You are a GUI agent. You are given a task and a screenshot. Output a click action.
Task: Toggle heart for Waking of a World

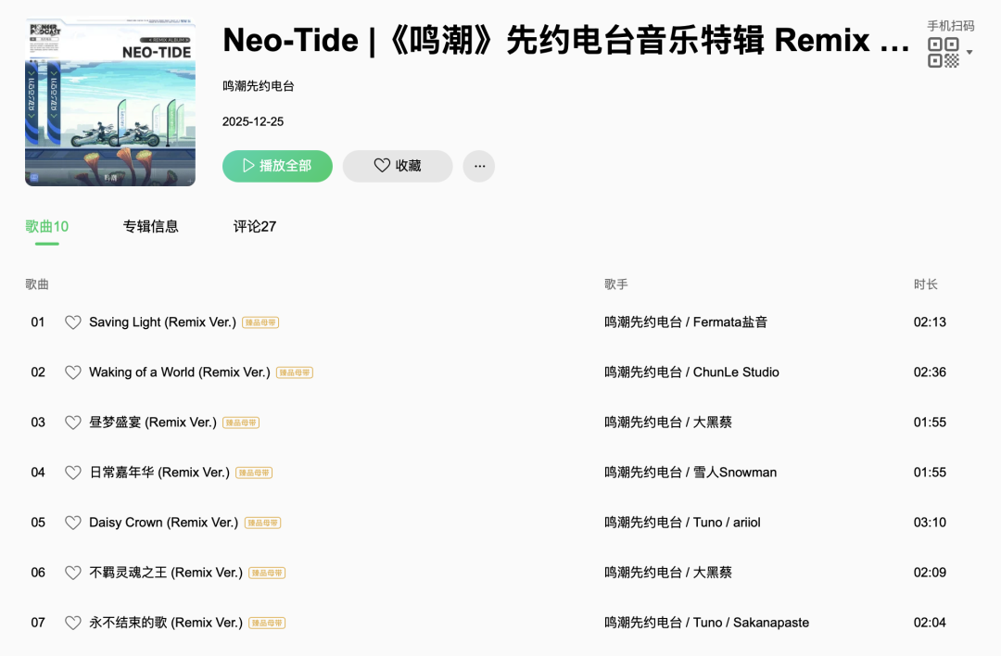coord(72,372)
